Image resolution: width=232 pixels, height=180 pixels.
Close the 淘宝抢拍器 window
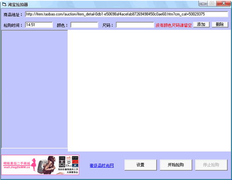224,3
